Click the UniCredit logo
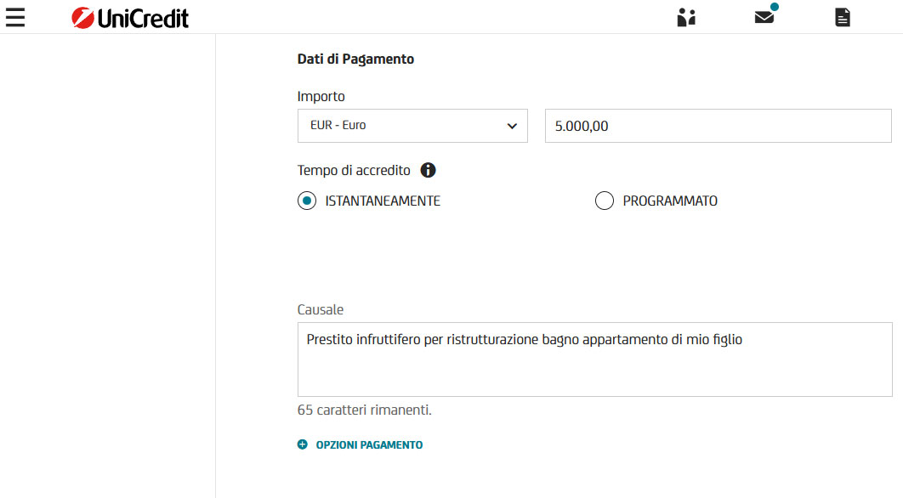Screen dimensions: 903x498 (130, 17)
